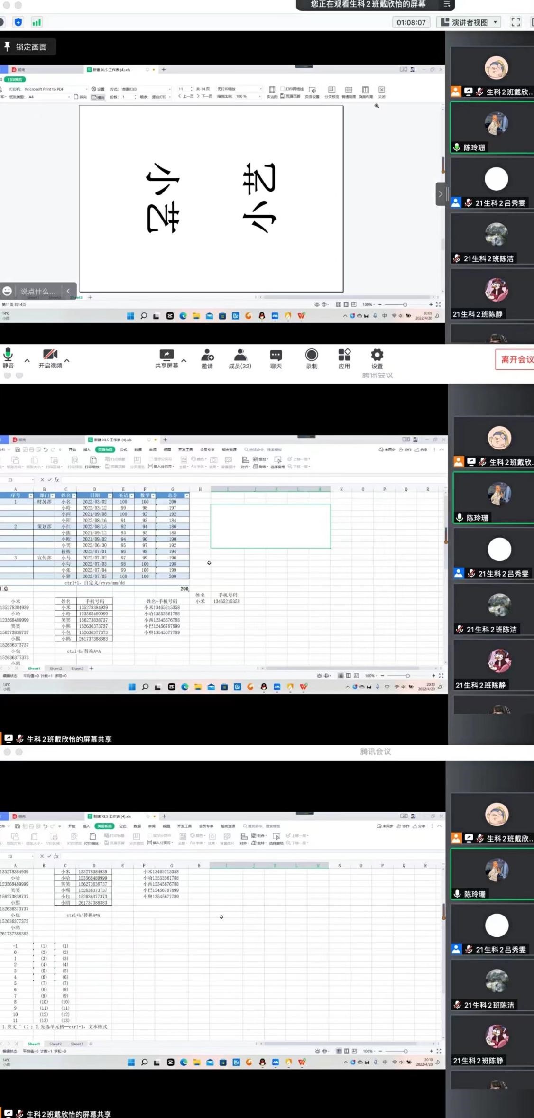Open the 成员(32) participants list
Screen dimensions: 534x1118
(240, 357)
